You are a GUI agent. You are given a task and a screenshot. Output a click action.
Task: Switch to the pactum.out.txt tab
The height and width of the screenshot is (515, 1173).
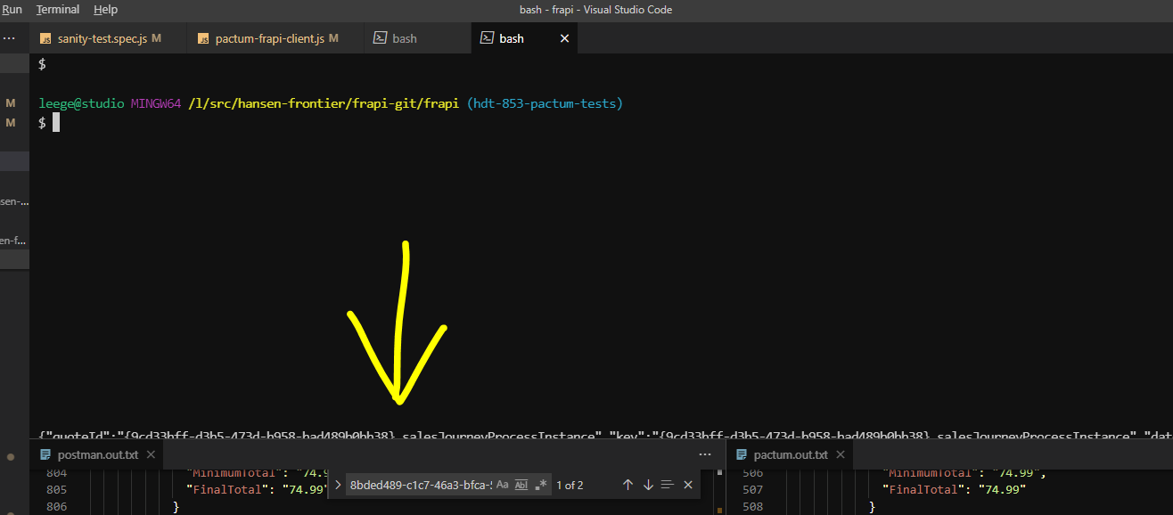(x=792, y=454)
